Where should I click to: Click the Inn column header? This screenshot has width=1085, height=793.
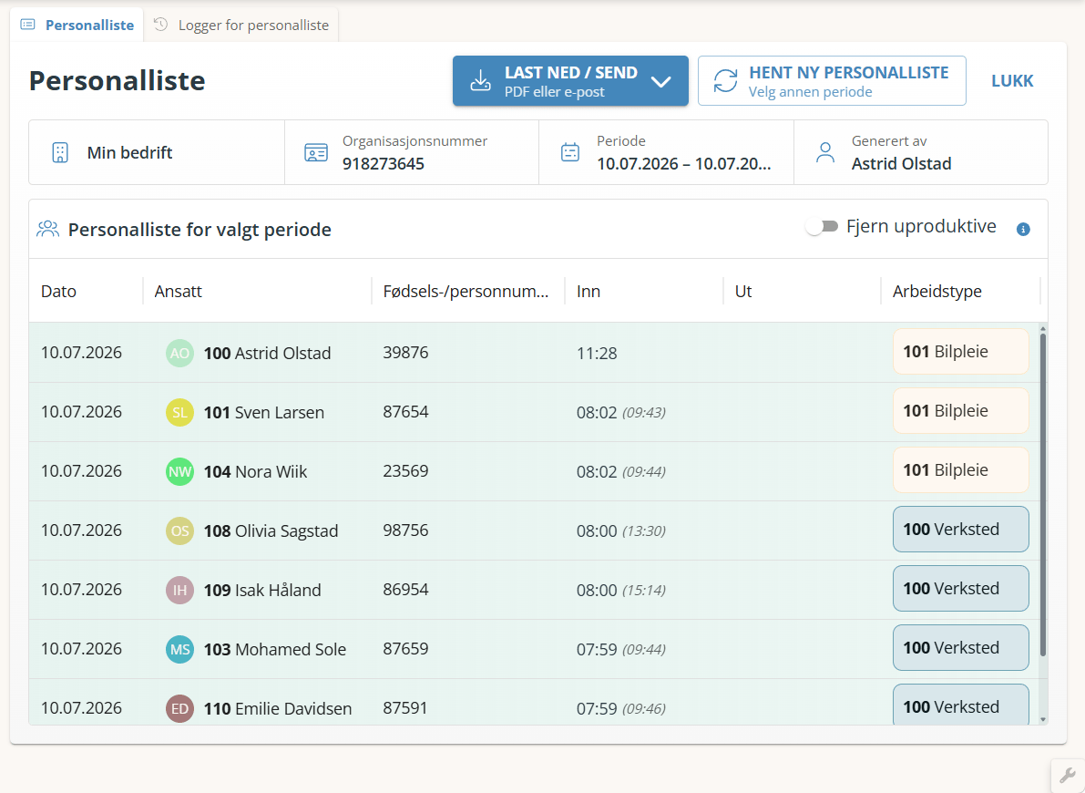pyautogui.click(x=589, y=292)
